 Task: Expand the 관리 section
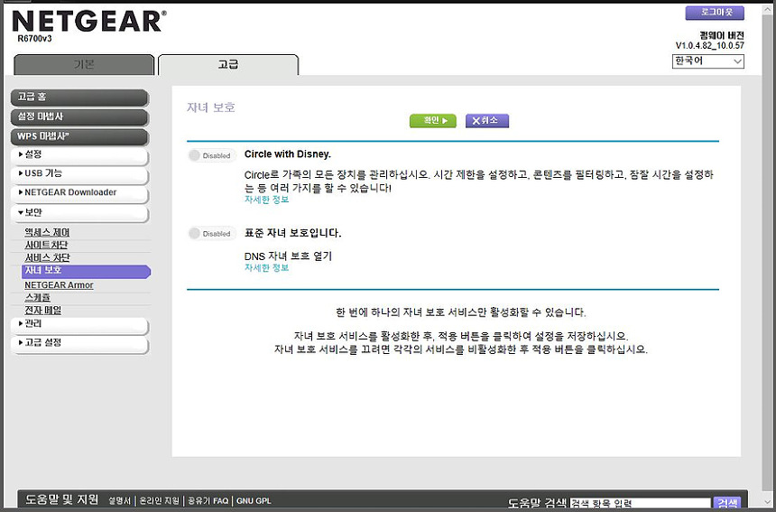pyautogui.click(x=79, y=325)
